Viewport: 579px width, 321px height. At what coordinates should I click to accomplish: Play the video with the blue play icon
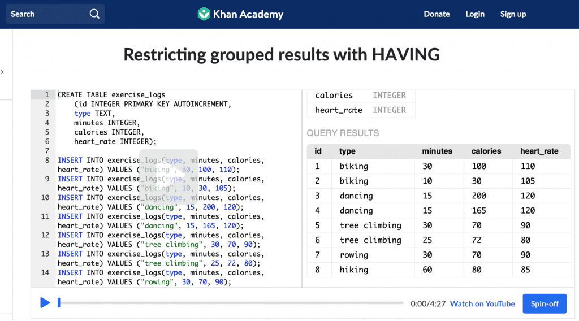point(45,303)
